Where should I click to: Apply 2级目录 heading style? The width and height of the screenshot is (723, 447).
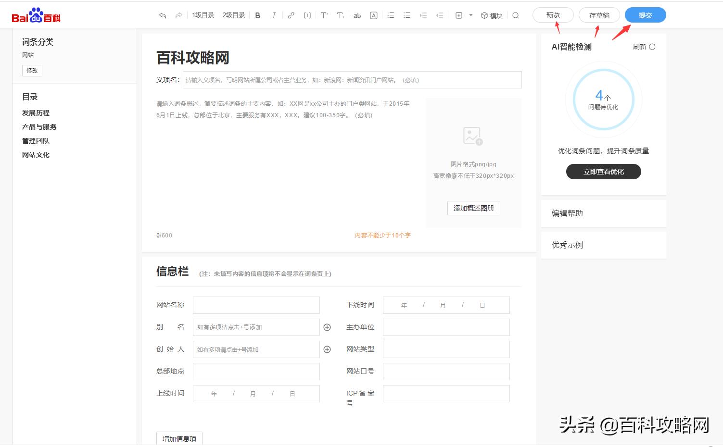pos(233,15)
